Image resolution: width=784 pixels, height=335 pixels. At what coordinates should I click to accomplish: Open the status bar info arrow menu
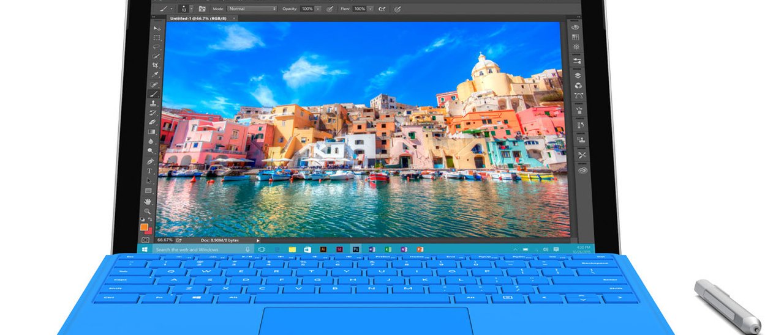258,240
